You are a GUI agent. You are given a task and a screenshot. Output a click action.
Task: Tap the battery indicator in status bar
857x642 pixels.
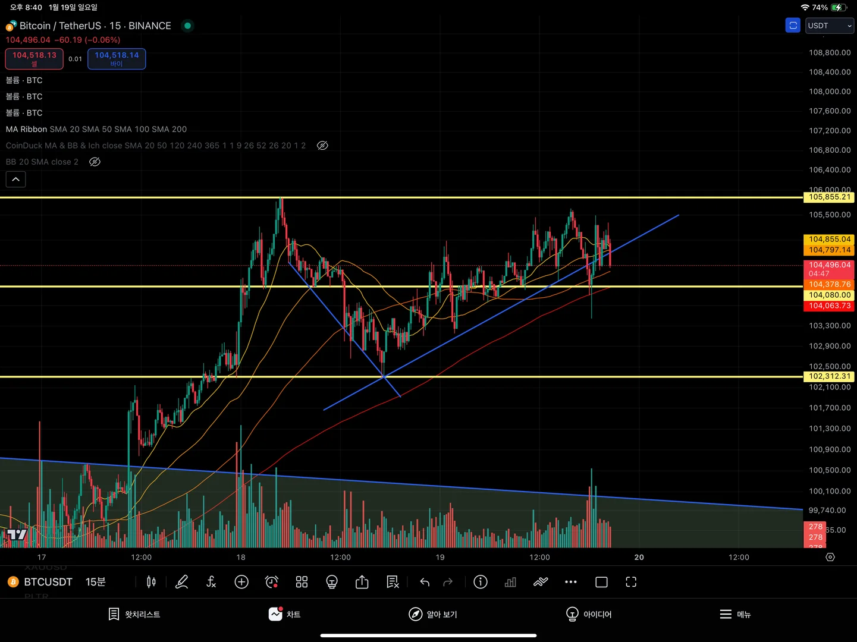coord(839,8)
